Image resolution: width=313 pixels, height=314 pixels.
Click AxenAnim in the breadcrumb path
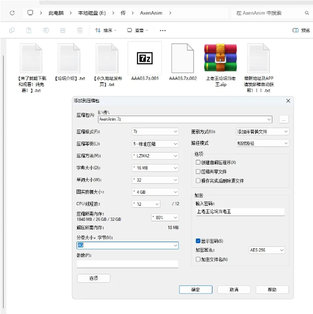click(151, 13)
